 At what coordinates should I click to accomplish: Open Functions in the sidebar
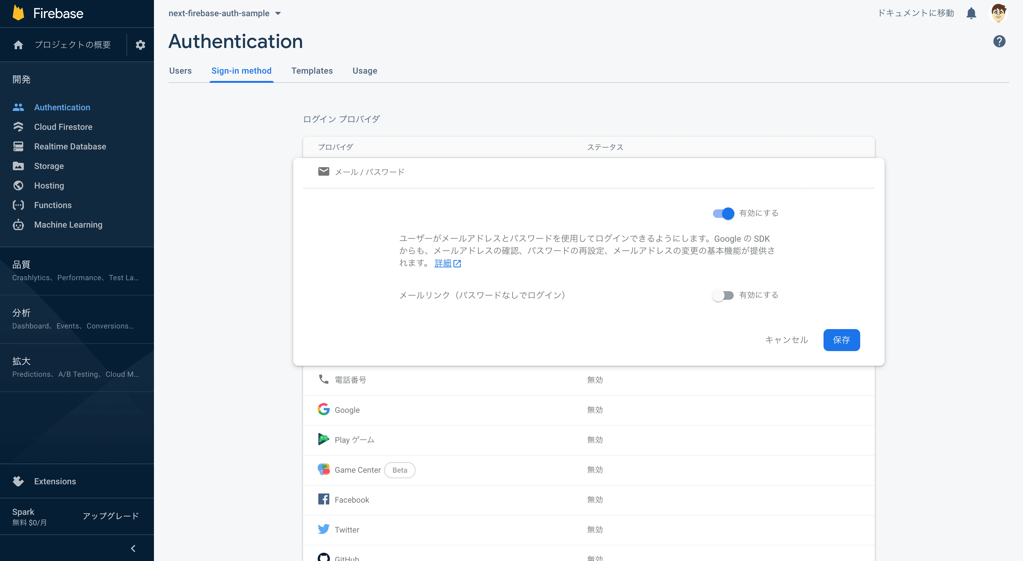[x=53, y=205]
